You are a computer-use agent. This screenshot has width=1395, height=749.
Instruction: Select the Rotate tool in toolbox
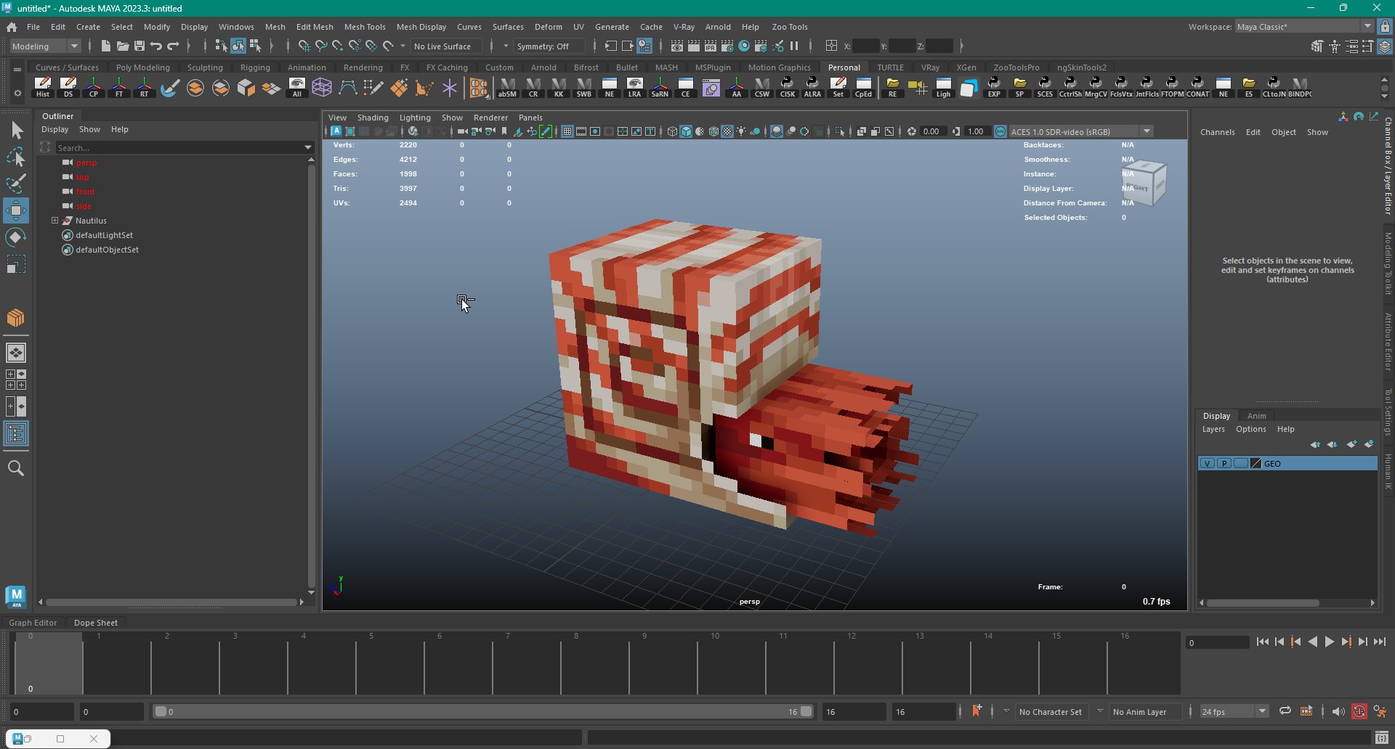(16, 237)
